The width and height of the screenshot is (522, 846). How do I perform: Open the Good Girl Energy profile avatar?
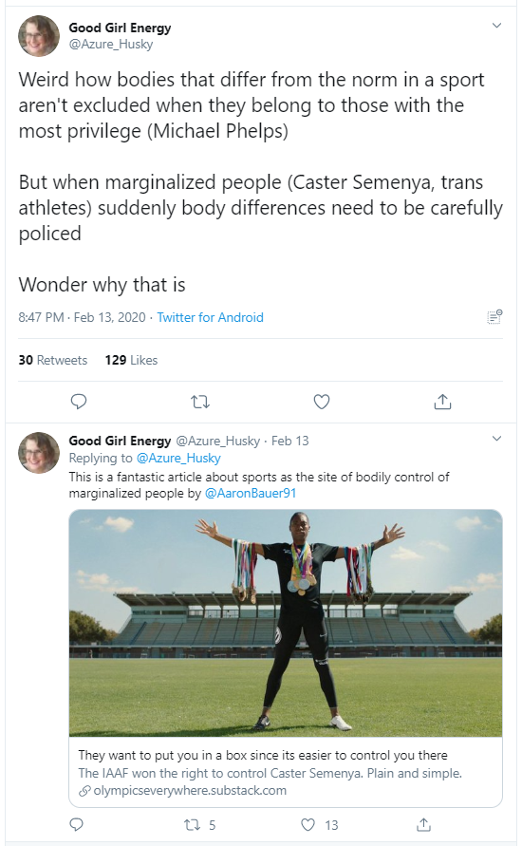click(x=39, y=36)
